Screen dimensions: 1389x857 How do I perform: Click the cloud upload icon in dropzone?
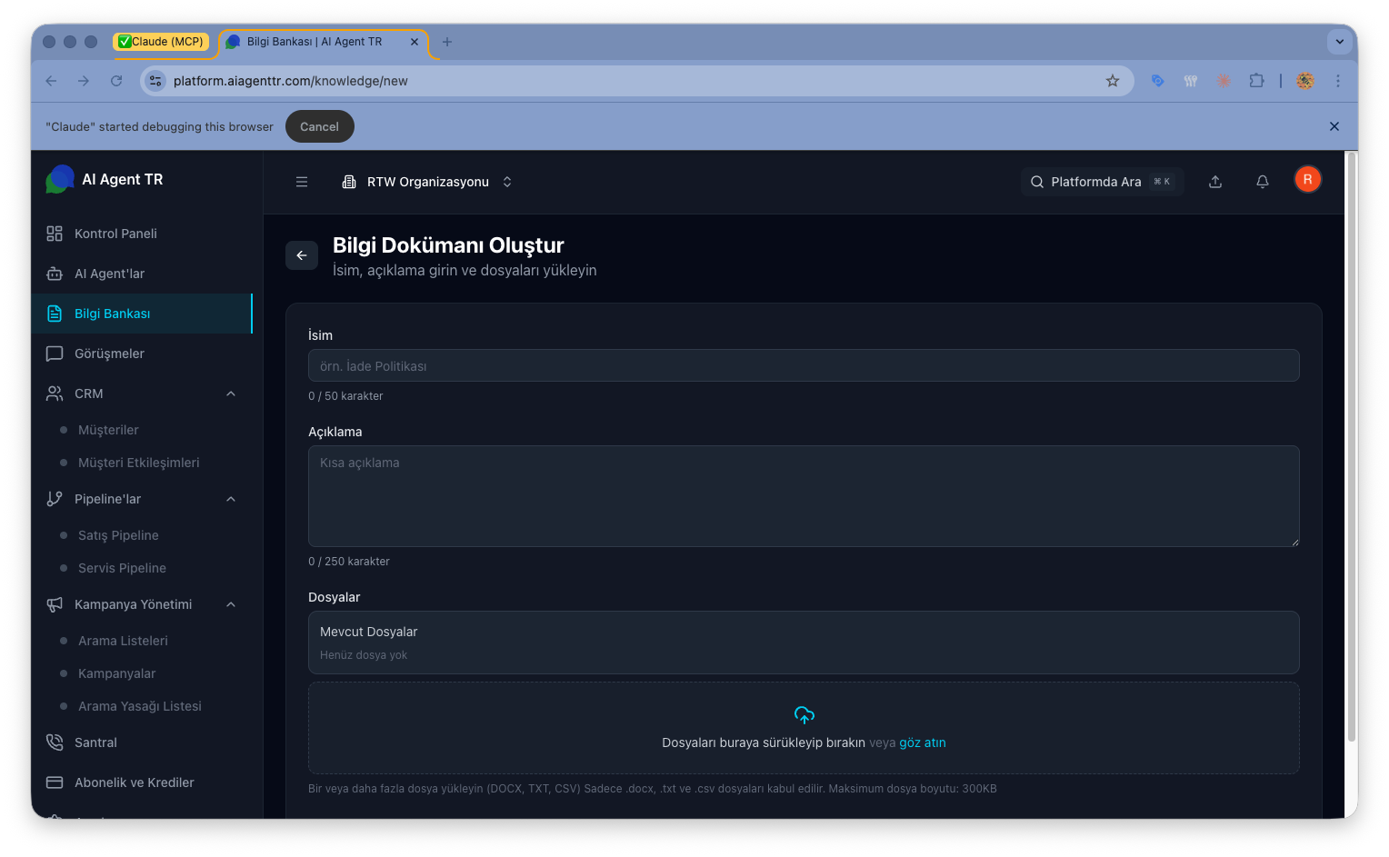click(x=804, y=715)
